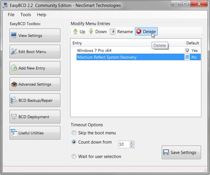Click the floppy disk Save Settings icon
The height and width of the screenshot is (175, 210).
(166, 152)
